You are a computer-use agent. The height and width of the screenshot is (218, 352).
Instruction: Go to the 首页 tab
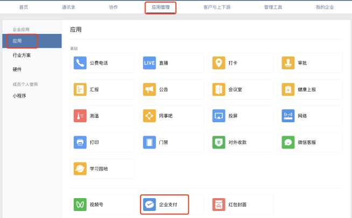pyautogui.click(x=24, y=7)
